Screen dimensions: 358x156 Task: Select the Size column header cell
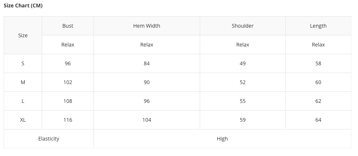point(23,35)
